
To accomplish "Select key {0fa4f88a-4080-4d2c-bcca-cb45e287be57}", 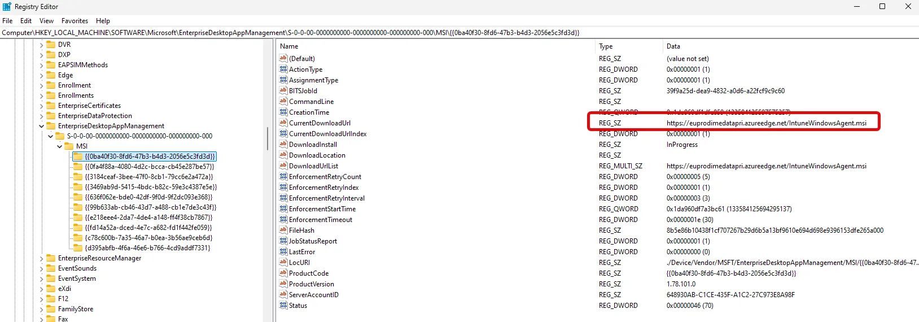I will click(x=149, y=166).
